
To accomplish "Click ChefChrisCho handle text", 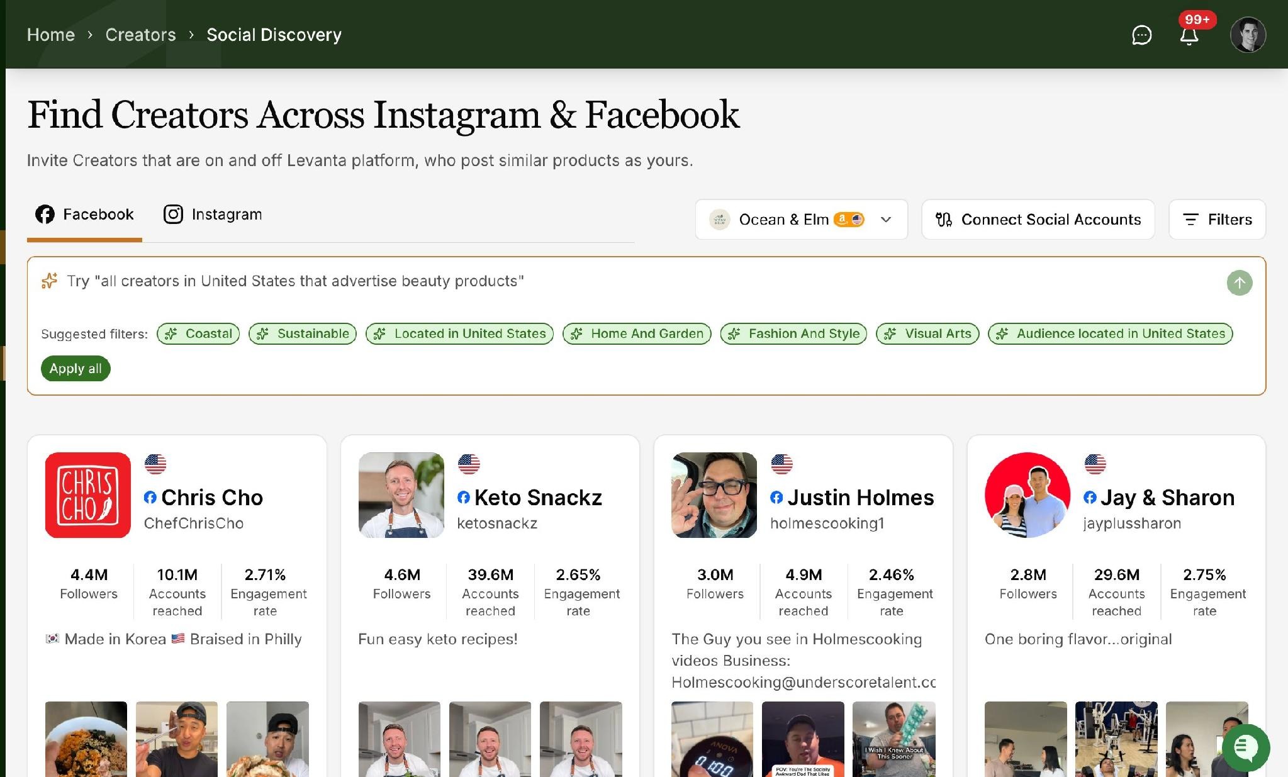I will coord(194,523).
